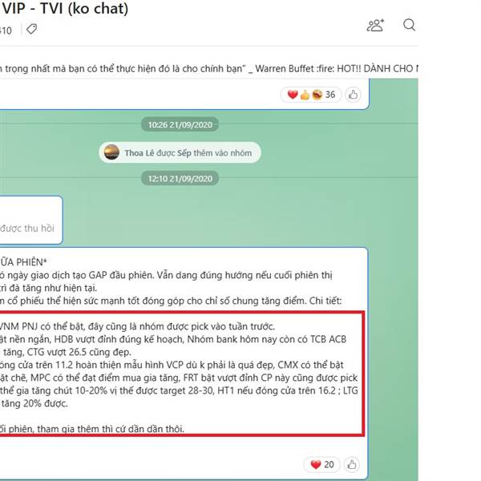Open the search in conversation icon
Viewport: 481px width, 481px height.
409,25
